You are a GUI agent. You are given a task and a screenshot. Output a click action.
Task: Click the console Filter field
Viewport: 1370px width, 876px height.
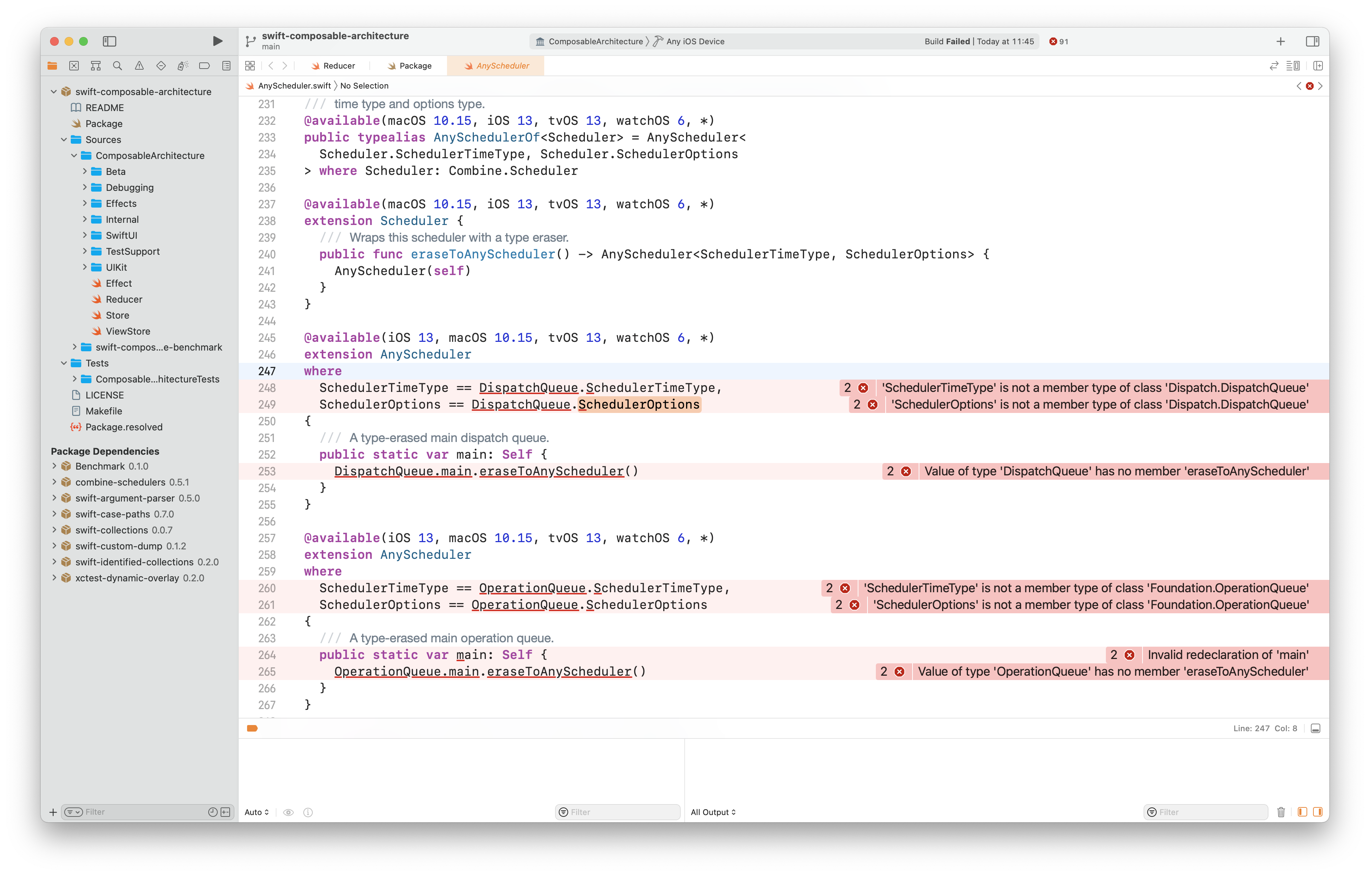click(1206, 812)
